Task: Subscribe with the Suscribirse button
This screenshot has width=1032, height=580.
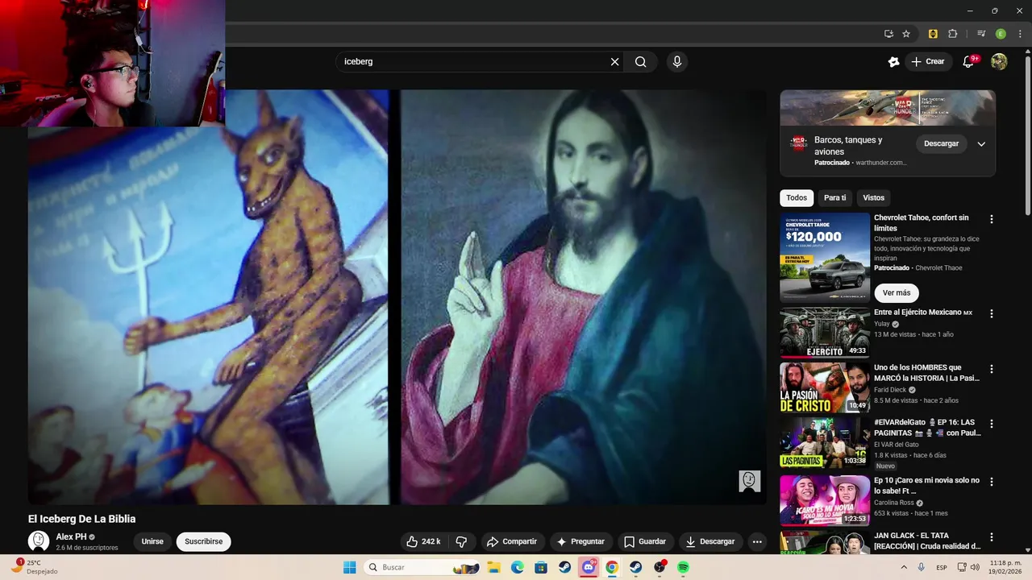Action: coord(203,541)
